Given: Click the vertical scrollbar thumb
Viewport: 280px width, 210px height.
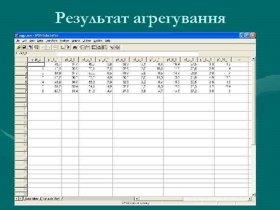Looking at the screenshot, I should click(x=253, y=103).
